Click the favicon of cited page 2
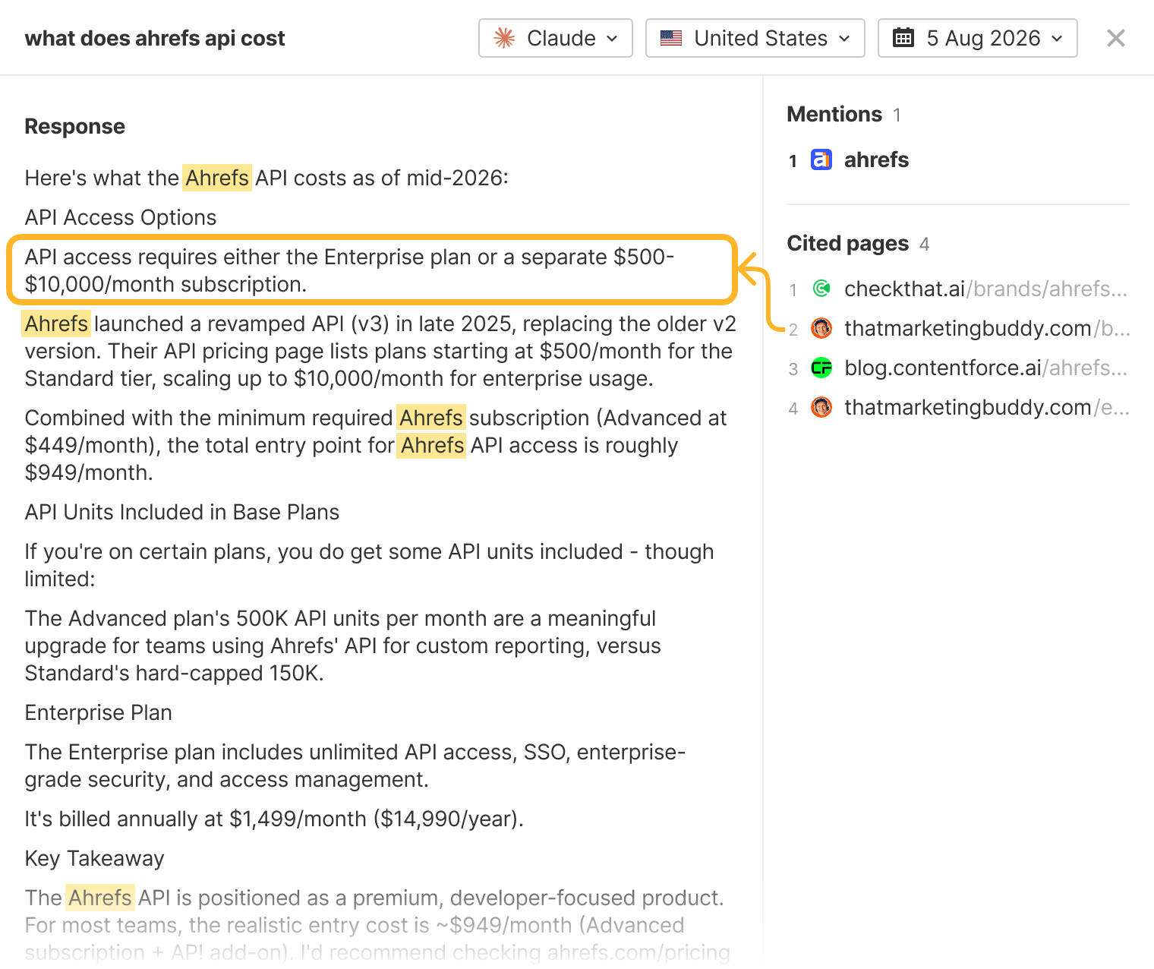1154x969 pixels. 821,328
